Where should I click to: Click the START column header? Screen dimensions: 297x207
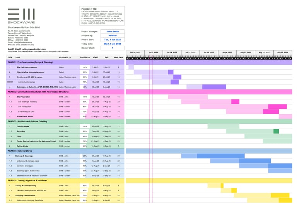click(95, 57)
